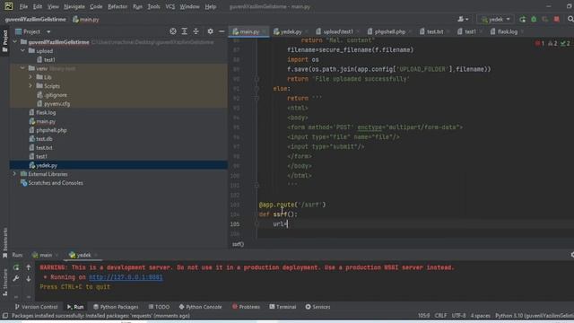Click the Python 3.10 interpreter status widget
The width and height of the screenshot is (574, 323).
(535, 316)
